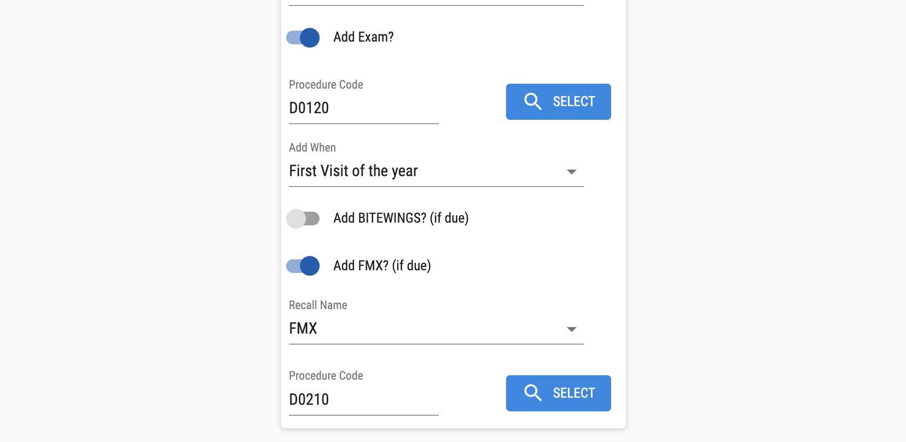This screenshot has height=442, width=906.
Task: Click magnifier icon beside D0210 code
Action: point(532,393)
